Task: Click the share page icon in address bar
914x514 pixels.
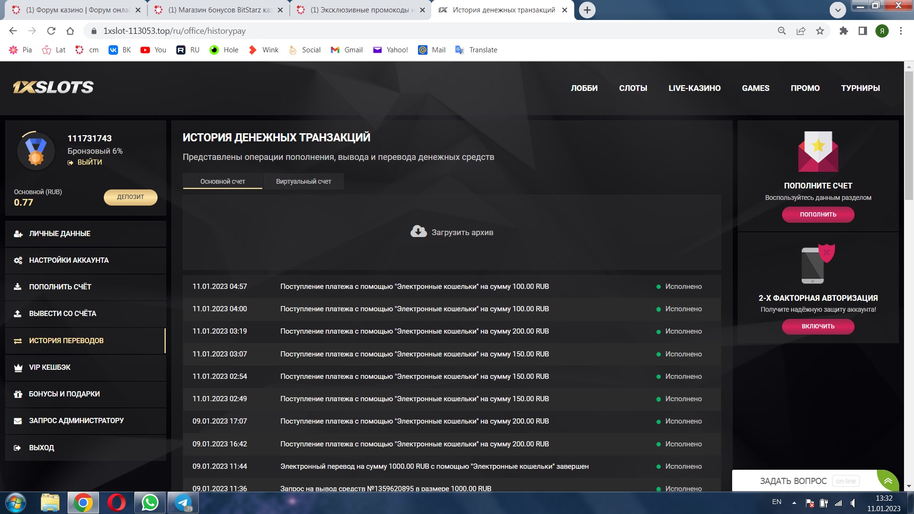Action: coord(801,31)
